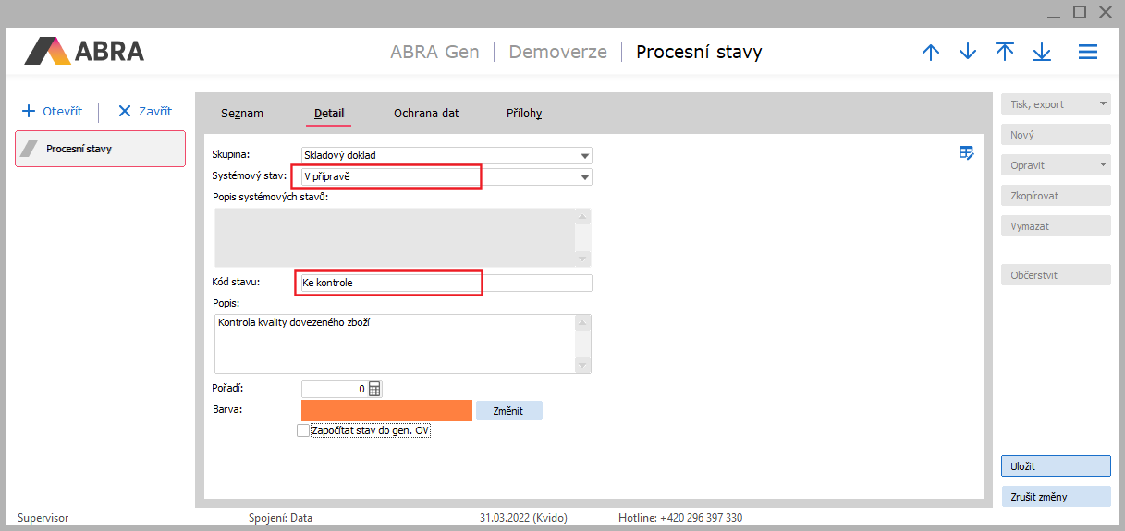Open calculator next to Pořadí field
This screenshot has width=1125, height=531.
(x=374, y=389)
